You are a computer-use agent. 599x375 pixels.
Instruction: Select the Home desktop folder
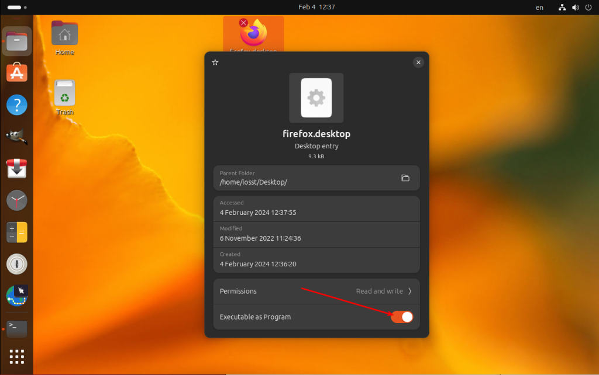pyautogui.click(x=64, y=38)
